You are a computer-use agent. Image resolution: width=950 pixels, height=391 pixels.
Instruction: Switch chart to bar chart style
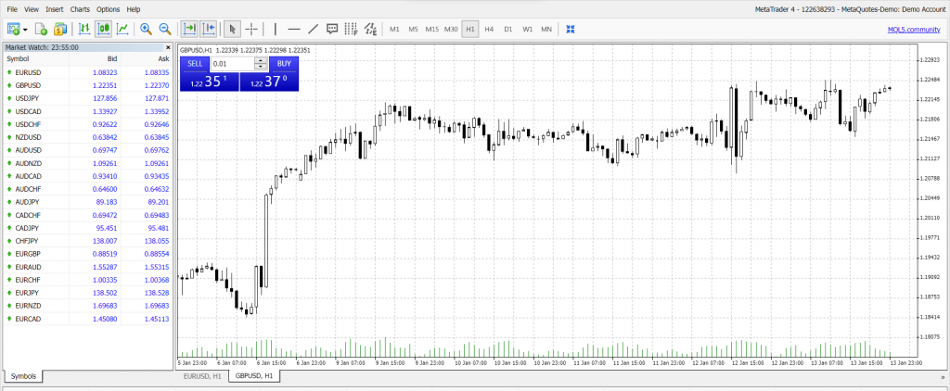point(84,29)
